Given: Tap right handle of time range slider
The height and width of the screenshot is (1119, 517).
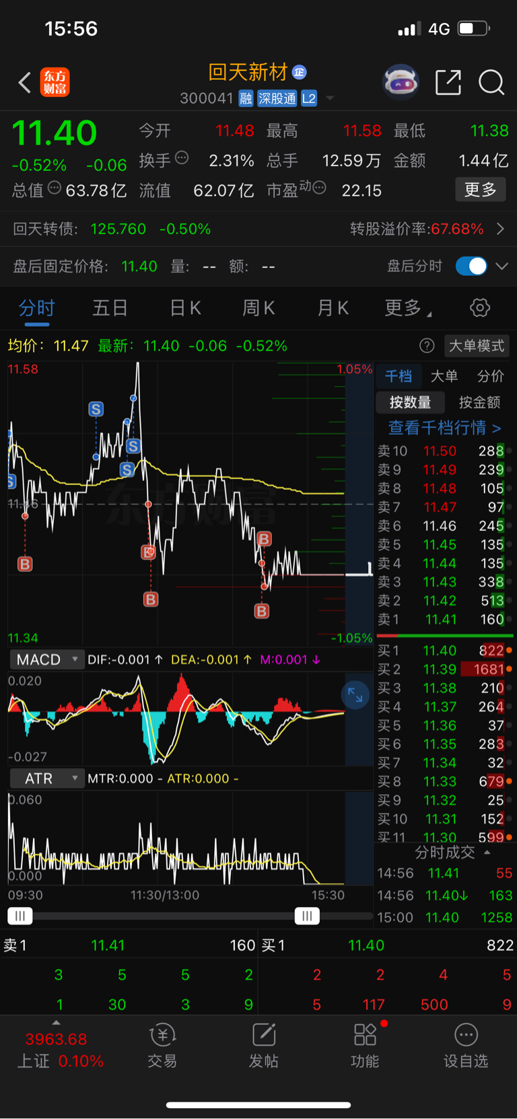Looking at the screenshot, I should pyautogui.click(x=307, y=916).
